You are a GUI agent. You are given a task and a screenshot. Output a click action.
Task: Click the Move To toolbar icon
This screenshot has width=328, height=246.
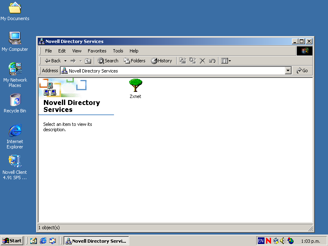coord(183,61)
